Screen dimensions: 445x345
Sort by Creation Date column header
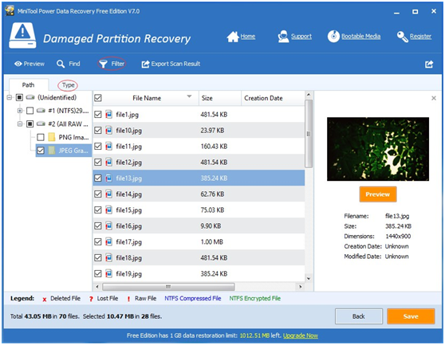pos(273,98)
